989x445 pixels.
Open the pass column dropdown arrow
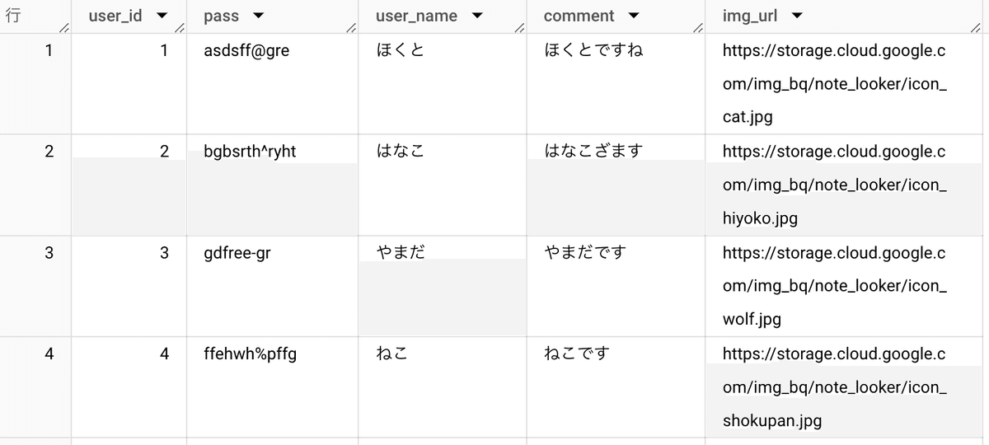click(x=259, y=16)
